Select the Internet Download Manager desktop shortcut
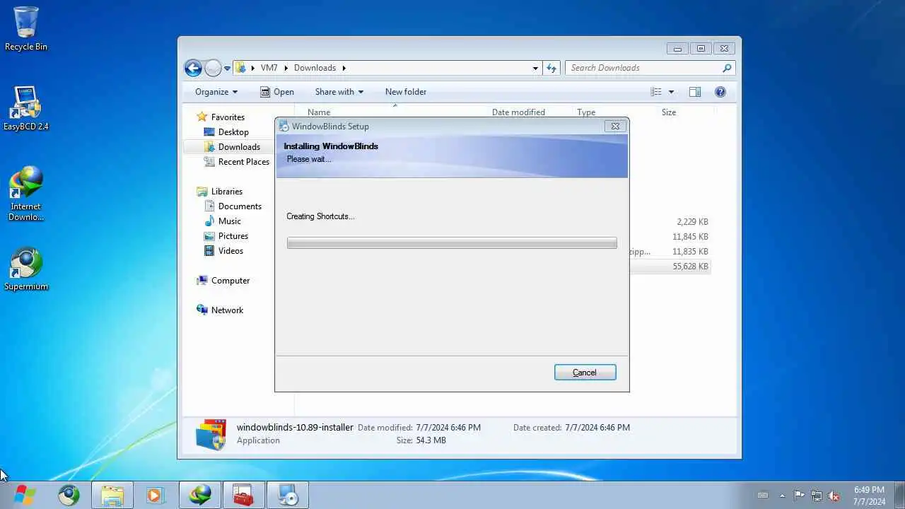The image size is (905, 509). point(26,194)
